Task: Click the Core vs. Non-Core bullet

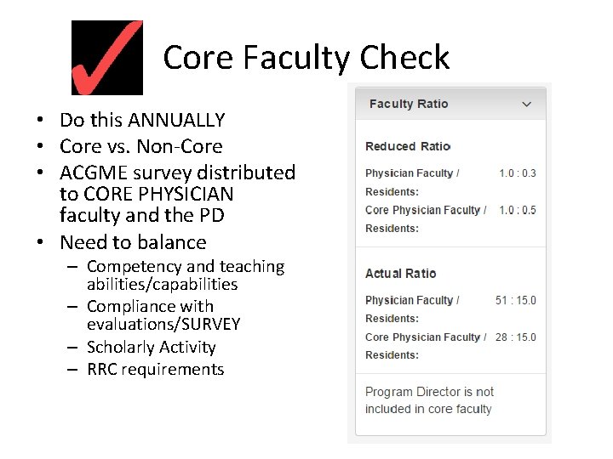Action: click(x=140, y=146)
